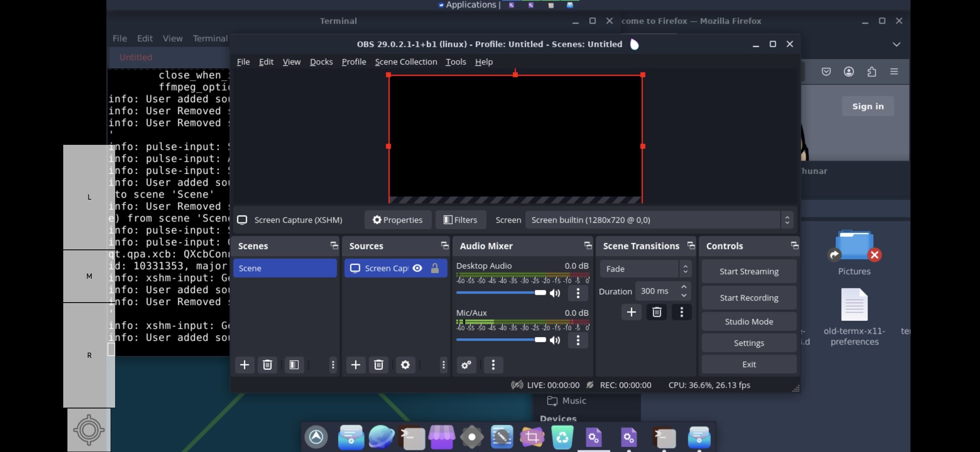Image resolution: width=980 pixels, height=452 pixels.
Task: Open the Screen selection dropdown
Action: click(x=659, y=220)
